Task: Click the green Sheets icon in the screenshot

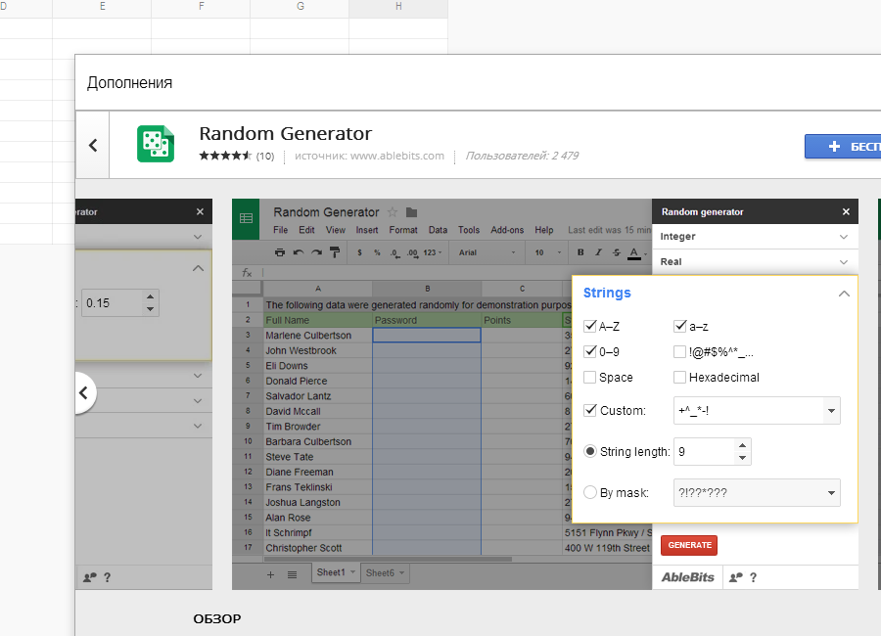Action: click(x=246, y=218)
